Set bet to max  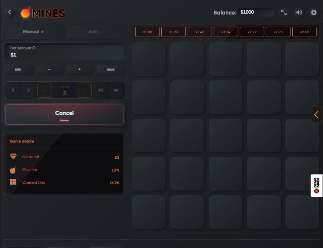(111, 69)
